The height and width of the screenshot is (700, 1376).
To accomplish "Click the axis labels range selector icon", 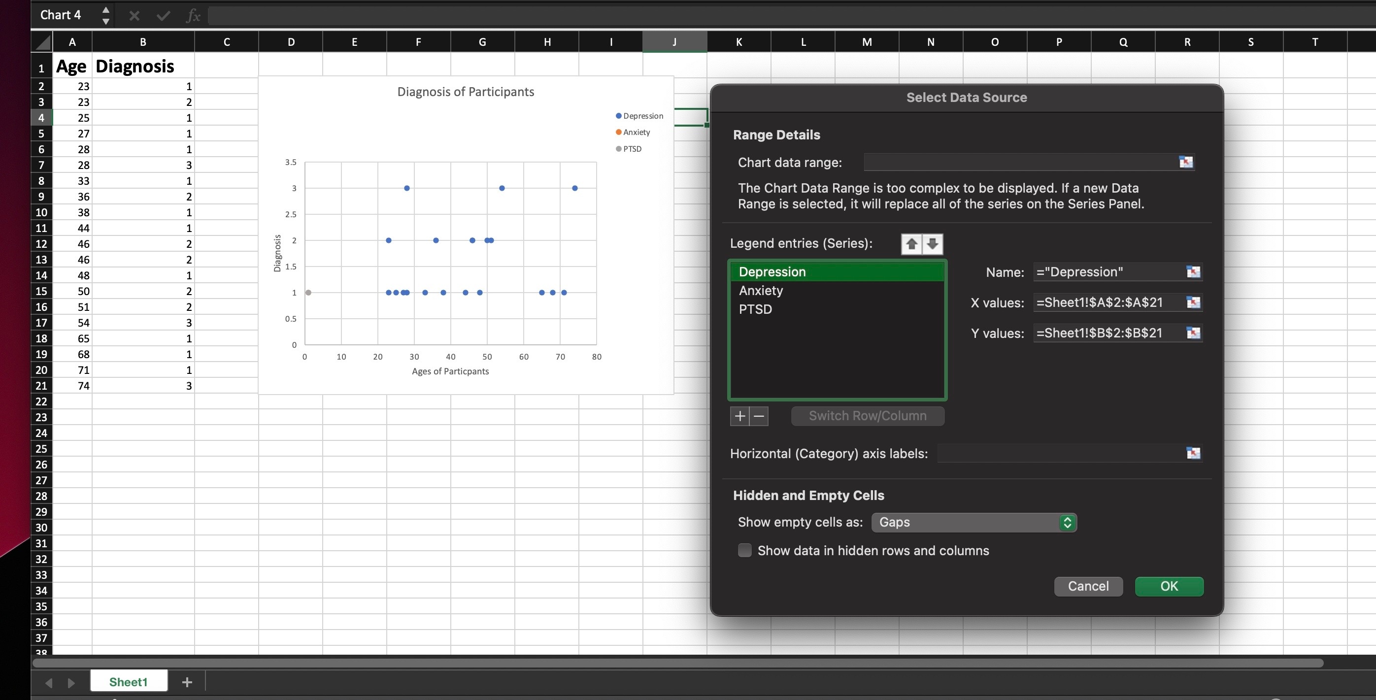I will pos(1193,453).
